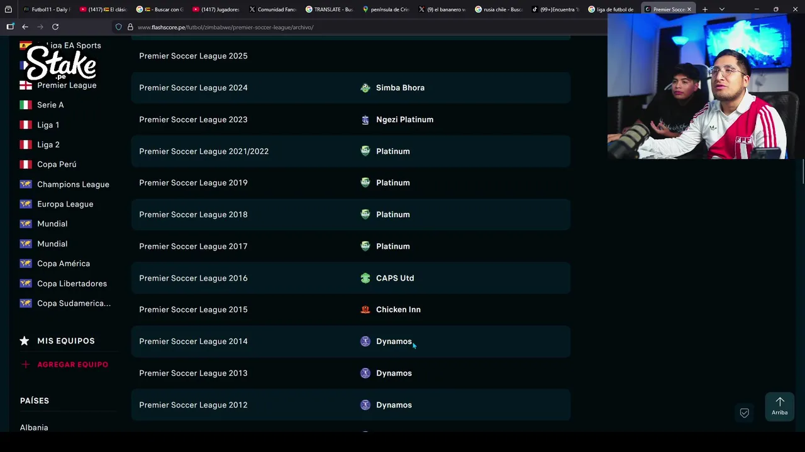805x452 pixels.
Task: Click Platinum logo in 2021/2022 row
Action: (x=365, y=151)
